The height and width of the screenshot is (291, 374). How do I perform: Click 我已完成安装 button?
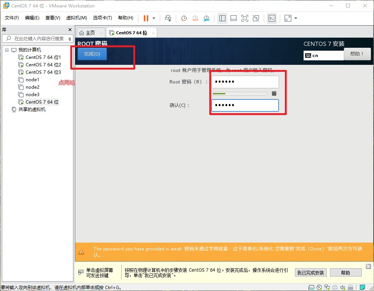(x=310, y=273)
